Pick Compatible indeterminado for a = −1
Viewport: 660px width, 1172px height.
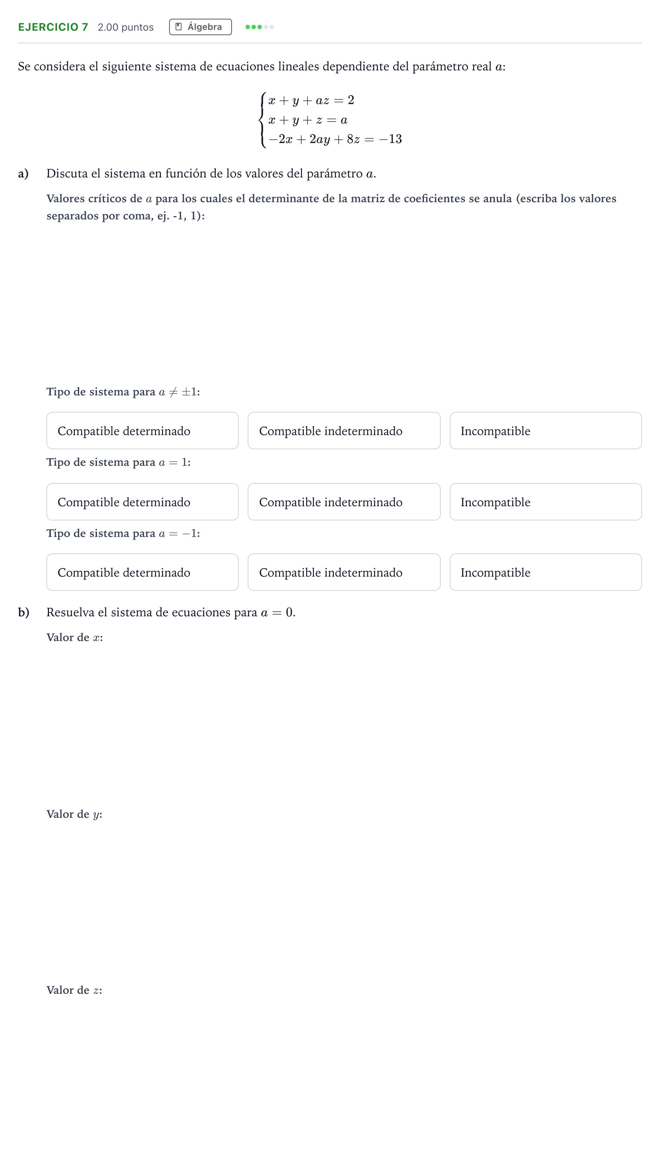344,572
